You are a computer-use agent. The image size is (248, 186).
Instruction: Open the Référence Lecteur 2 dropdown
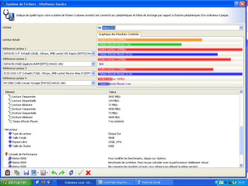[x=93, y=64]
